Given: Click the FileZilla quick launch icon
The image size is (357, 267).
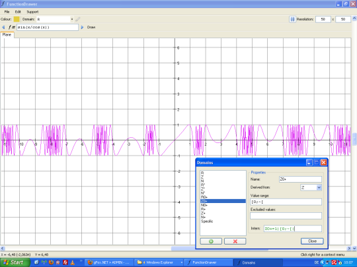Looking at the screenshot, I should 65,262.
